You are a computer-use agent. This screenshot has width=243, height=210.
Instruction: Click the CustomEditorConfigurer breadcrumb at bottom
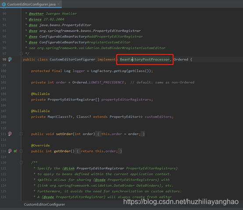[44, 204]
